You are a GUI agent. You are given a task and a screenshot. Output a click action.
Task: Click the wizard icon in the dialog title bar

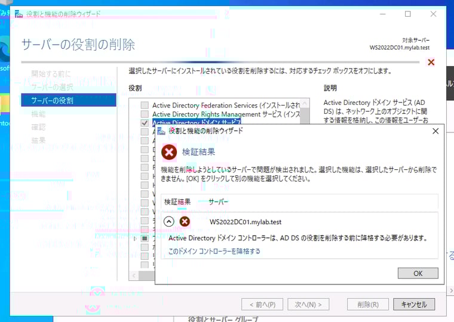point(161,131)
